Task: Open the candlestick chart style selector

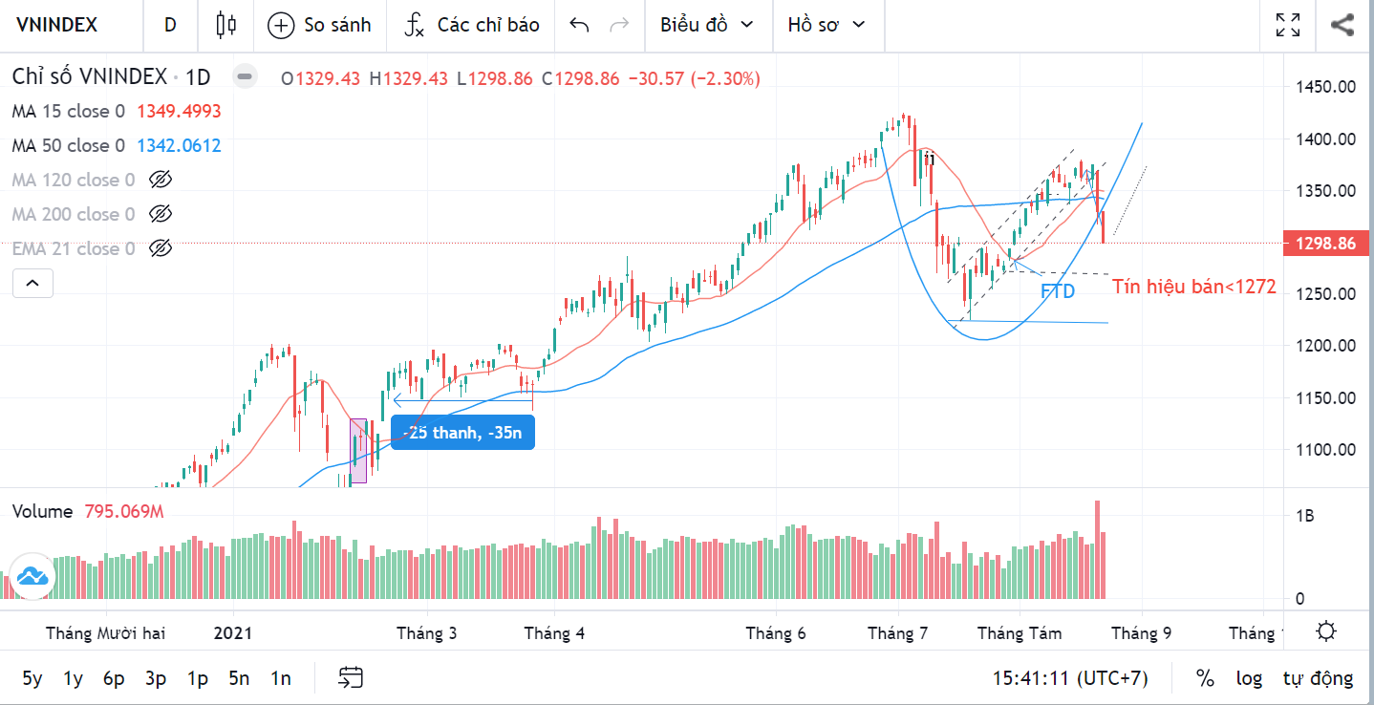Action: pos(225,25)
